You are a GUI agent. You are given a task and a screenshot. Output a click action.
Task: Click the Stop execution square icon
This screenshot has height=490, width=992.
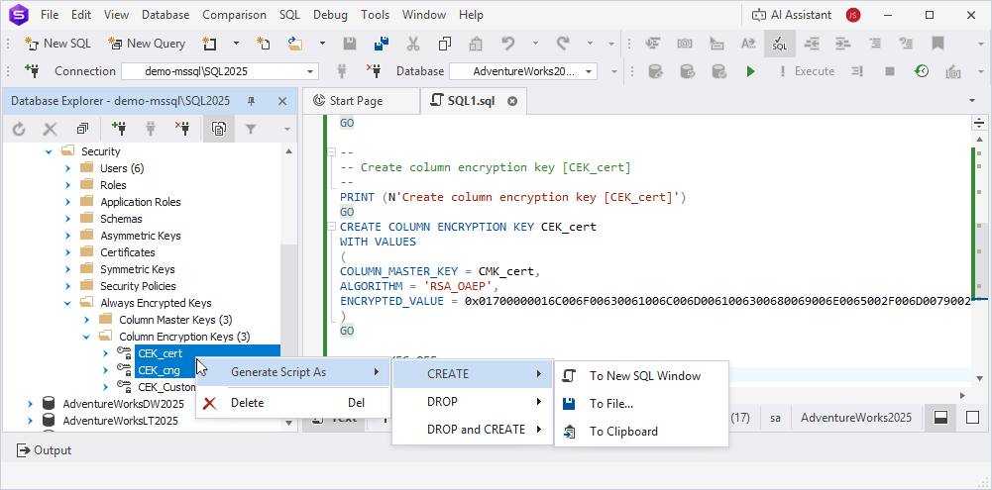coord(890,71)
